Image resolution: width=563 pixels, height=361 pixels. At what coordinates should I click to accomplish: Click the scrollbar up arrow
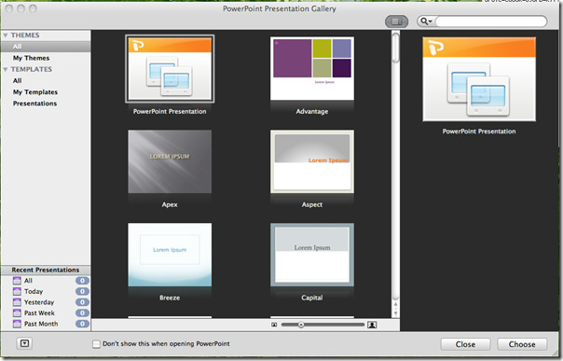click(395, 305)
